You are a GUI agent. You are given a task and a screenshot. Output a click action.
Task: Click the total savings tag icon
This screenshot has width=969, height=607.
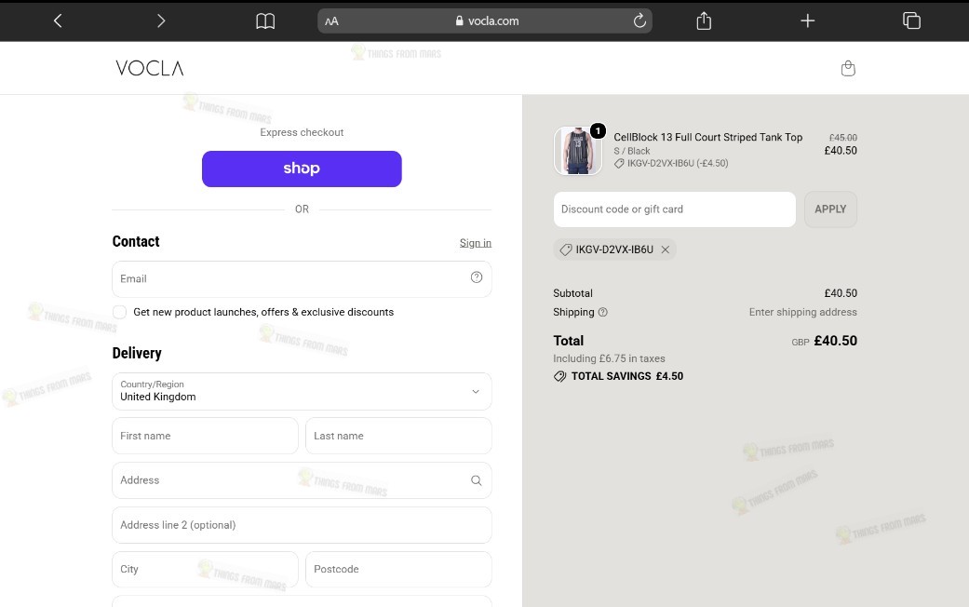point(559,376)
